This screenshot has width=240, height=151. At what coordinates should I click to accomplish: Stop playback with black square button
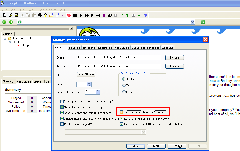click(75, 15)
